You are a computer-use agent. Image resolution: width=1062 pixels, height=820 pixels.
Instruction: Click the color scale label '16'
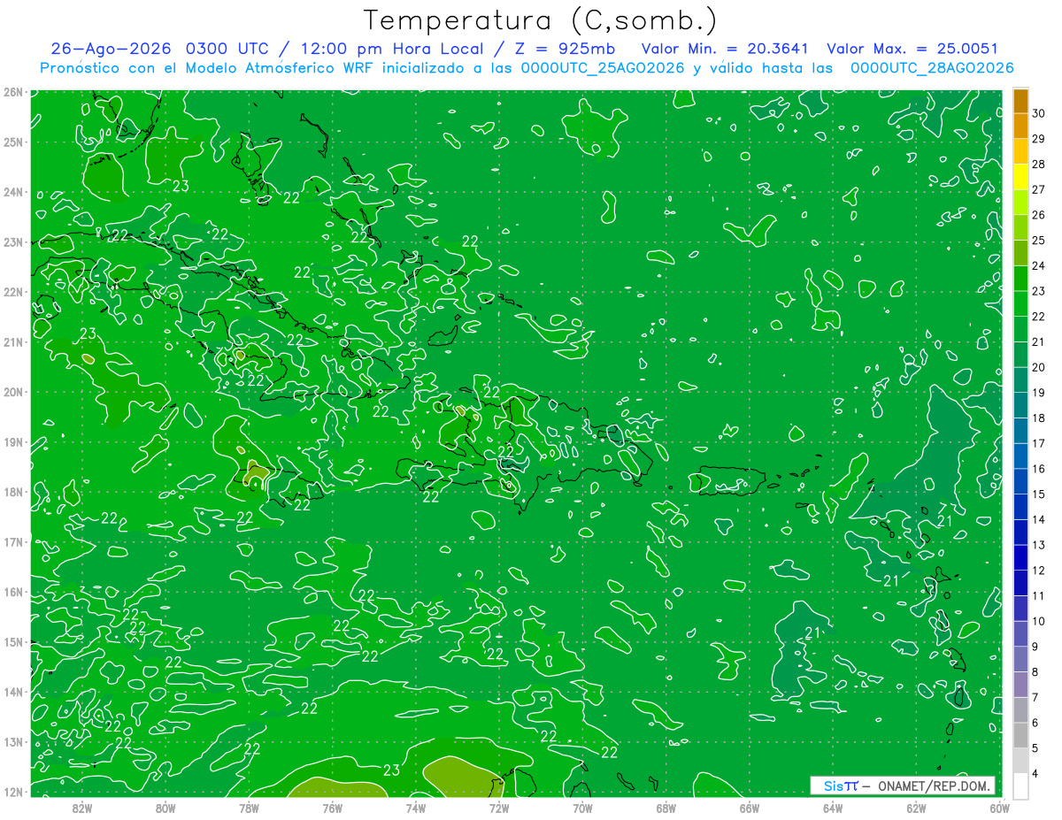(1038, 469)
